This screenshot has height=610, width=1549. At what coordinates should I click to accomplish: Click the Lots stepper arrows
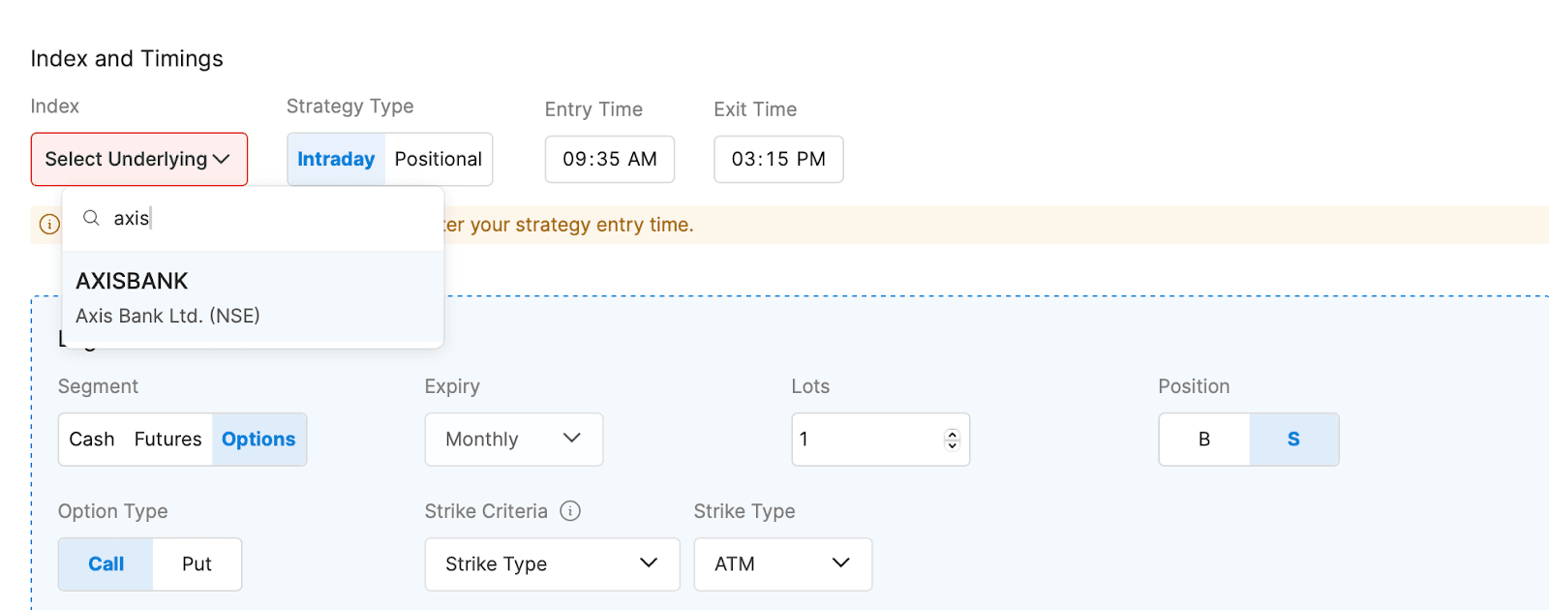[952, 440]
